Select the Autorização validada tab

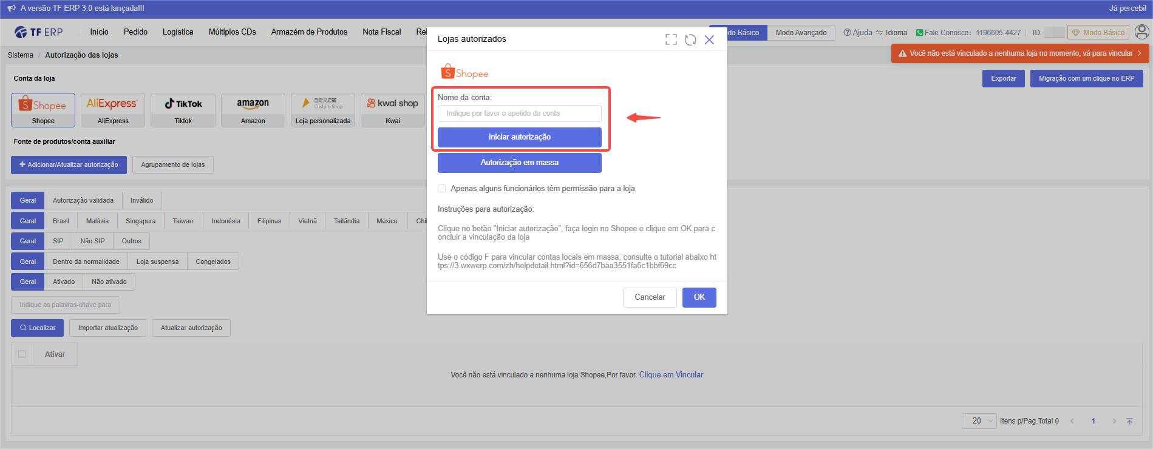pos(83,200)
